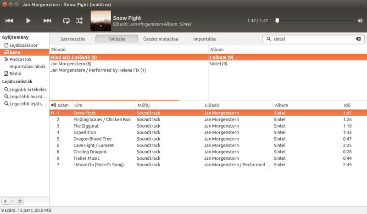Viewport: 367px width, 214px height.
Task: Toggle the Tallózás browse button
Action: tap(117, 39)
